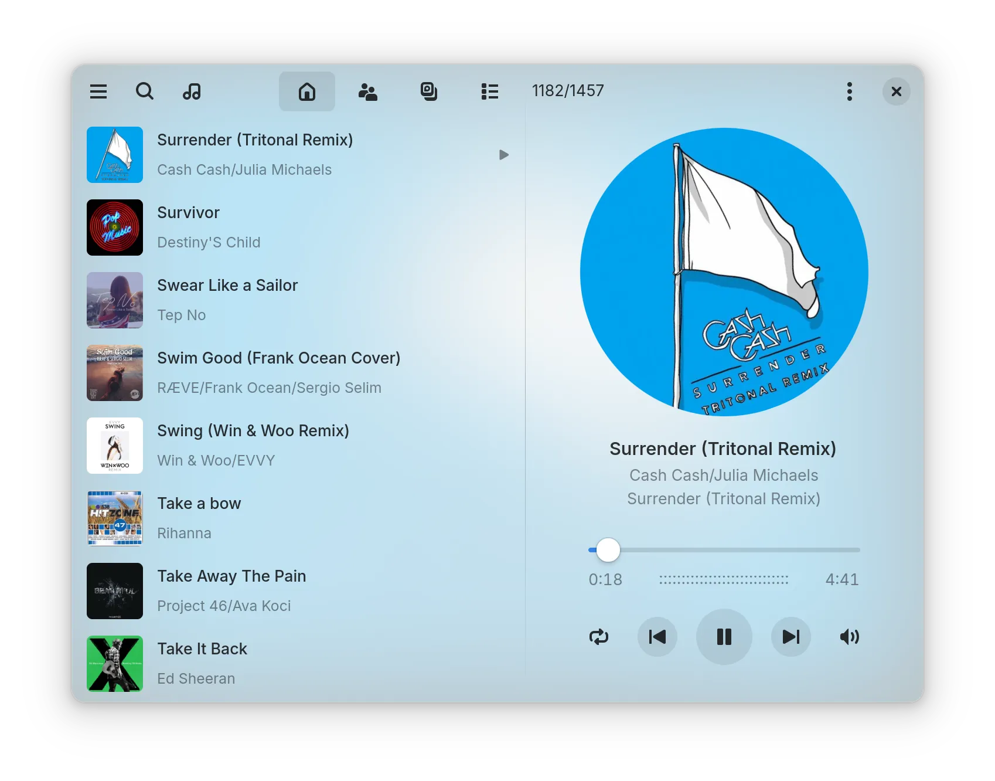Open the Albums view icon

429,91
